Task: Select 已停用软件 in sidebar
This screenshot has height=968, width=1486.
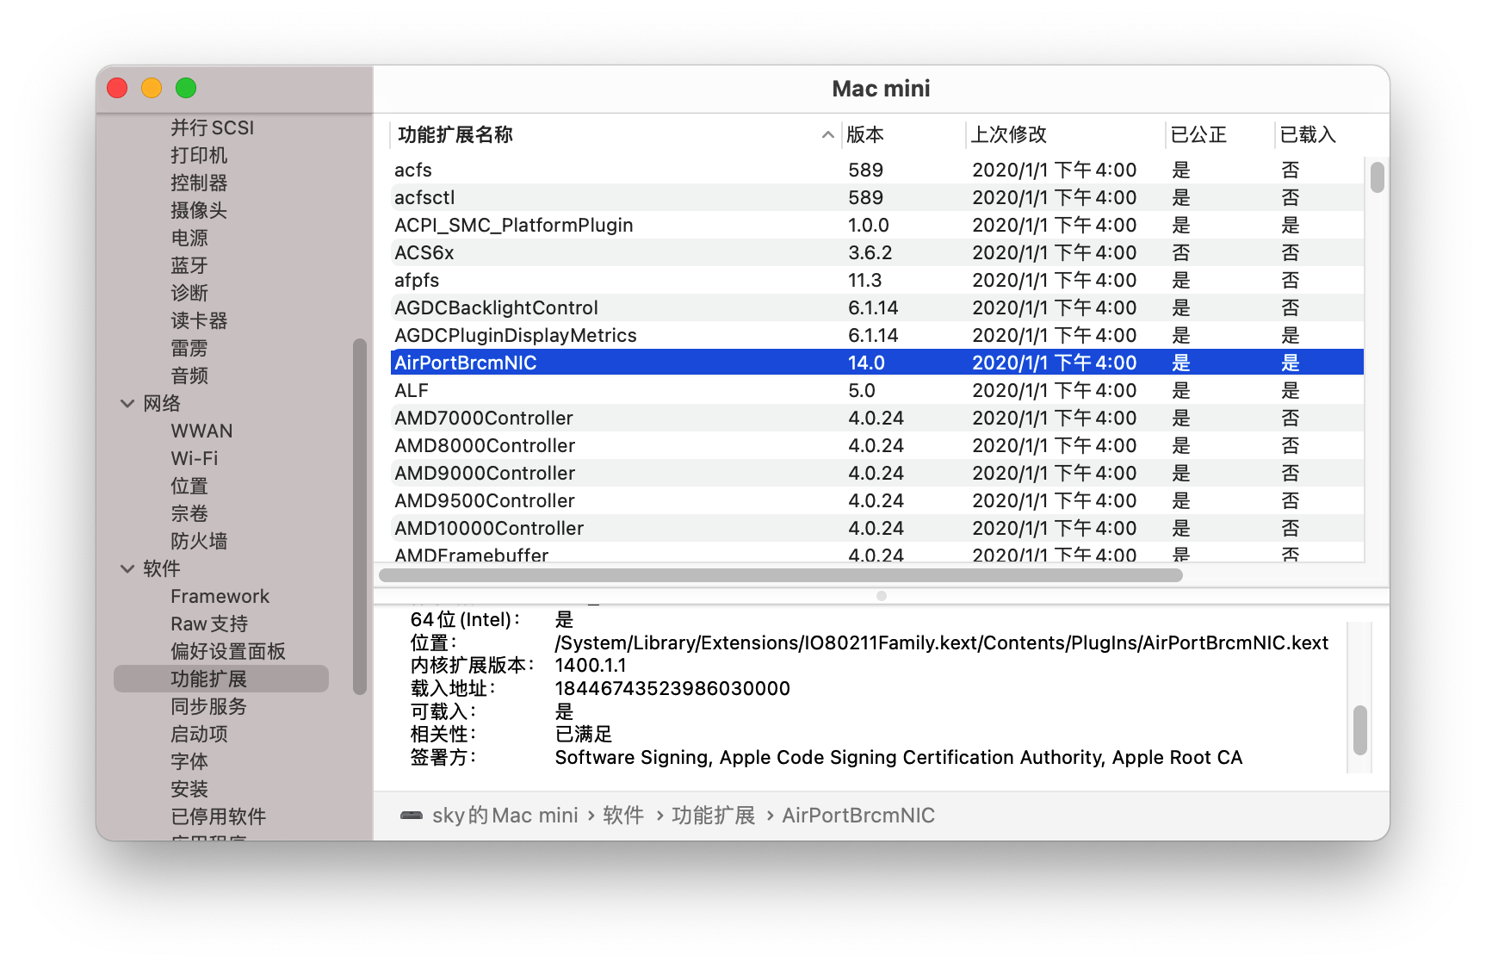Action: [x=219, y=816]
